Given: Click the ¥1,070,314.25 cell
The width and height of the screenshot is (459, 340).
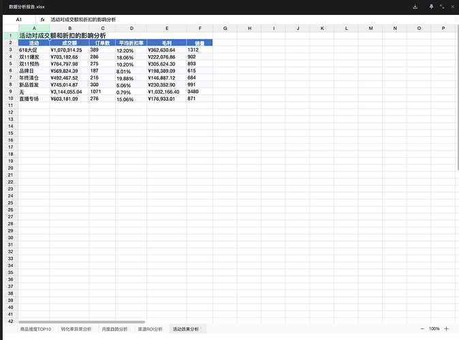Looking at the screenshot, I should click(x=69, y=50).
